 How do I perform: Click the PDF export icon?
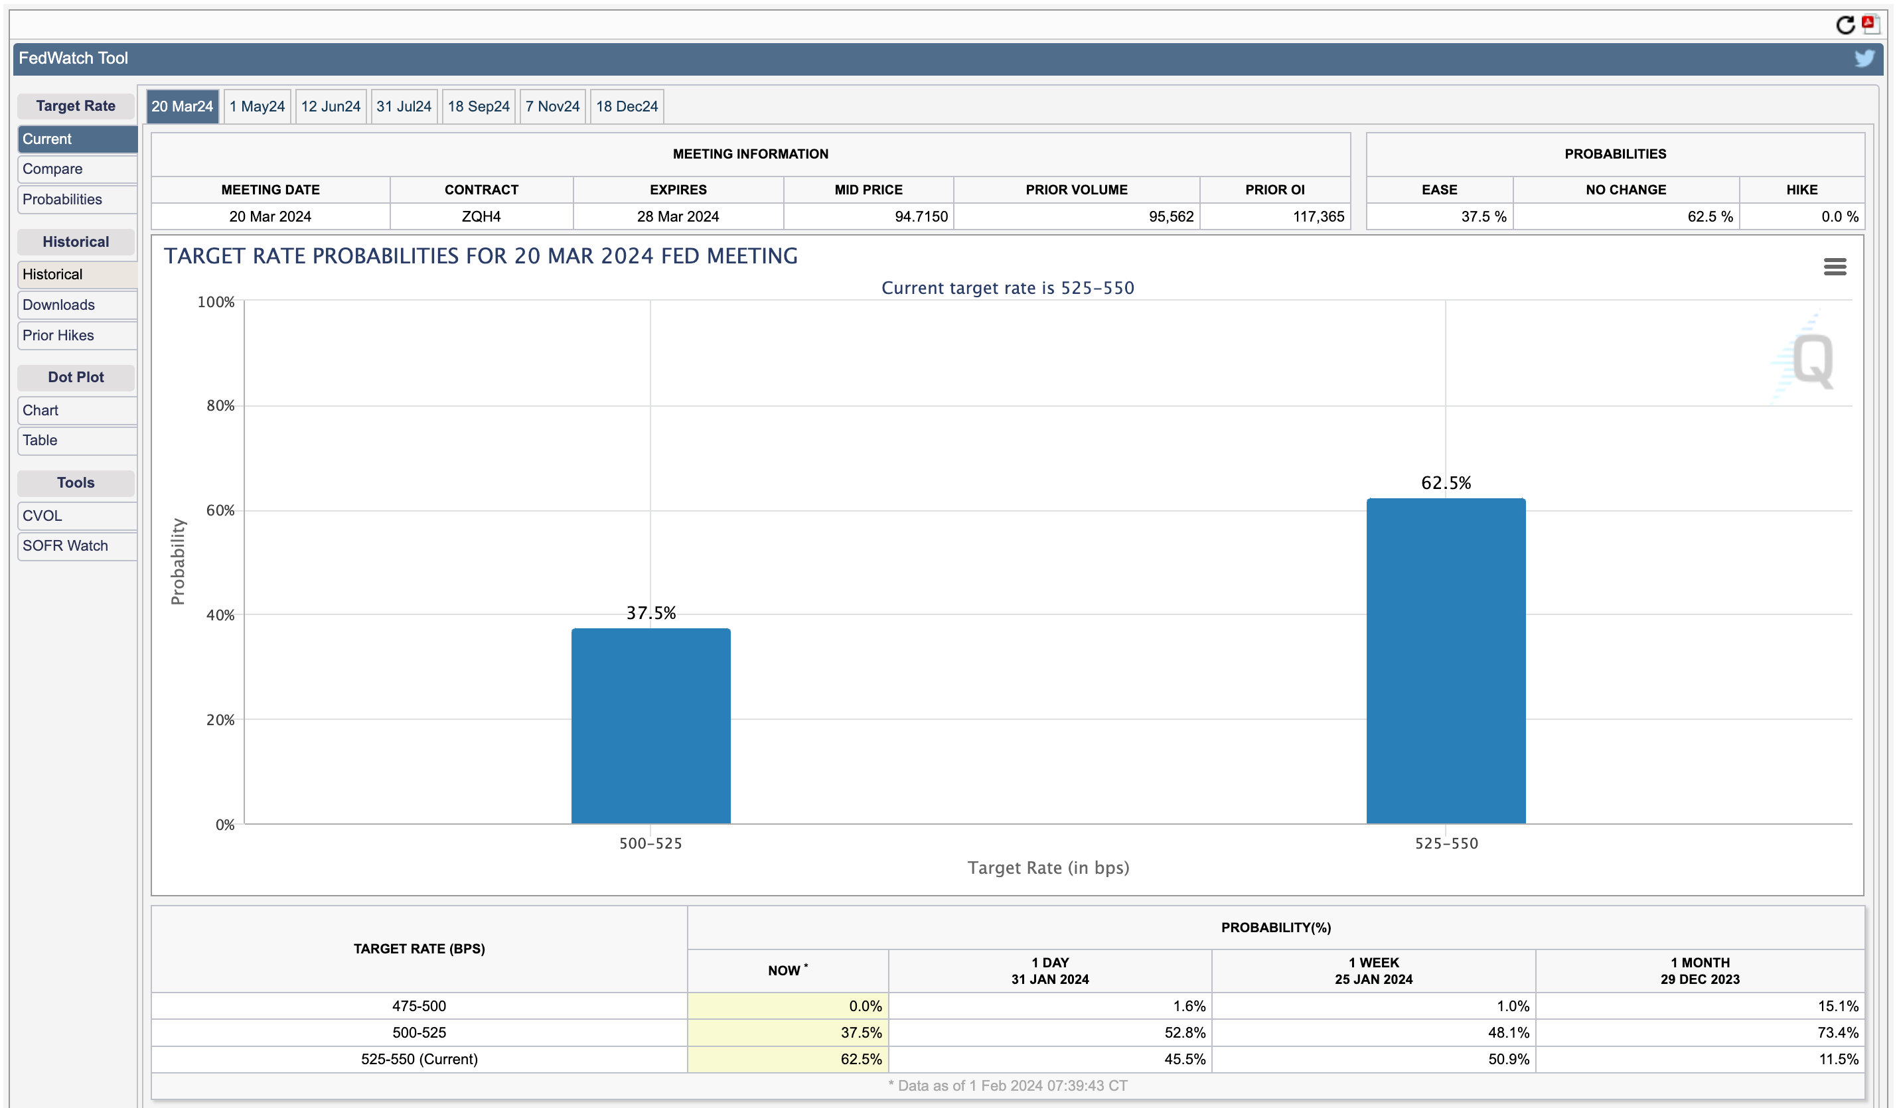1870,23
